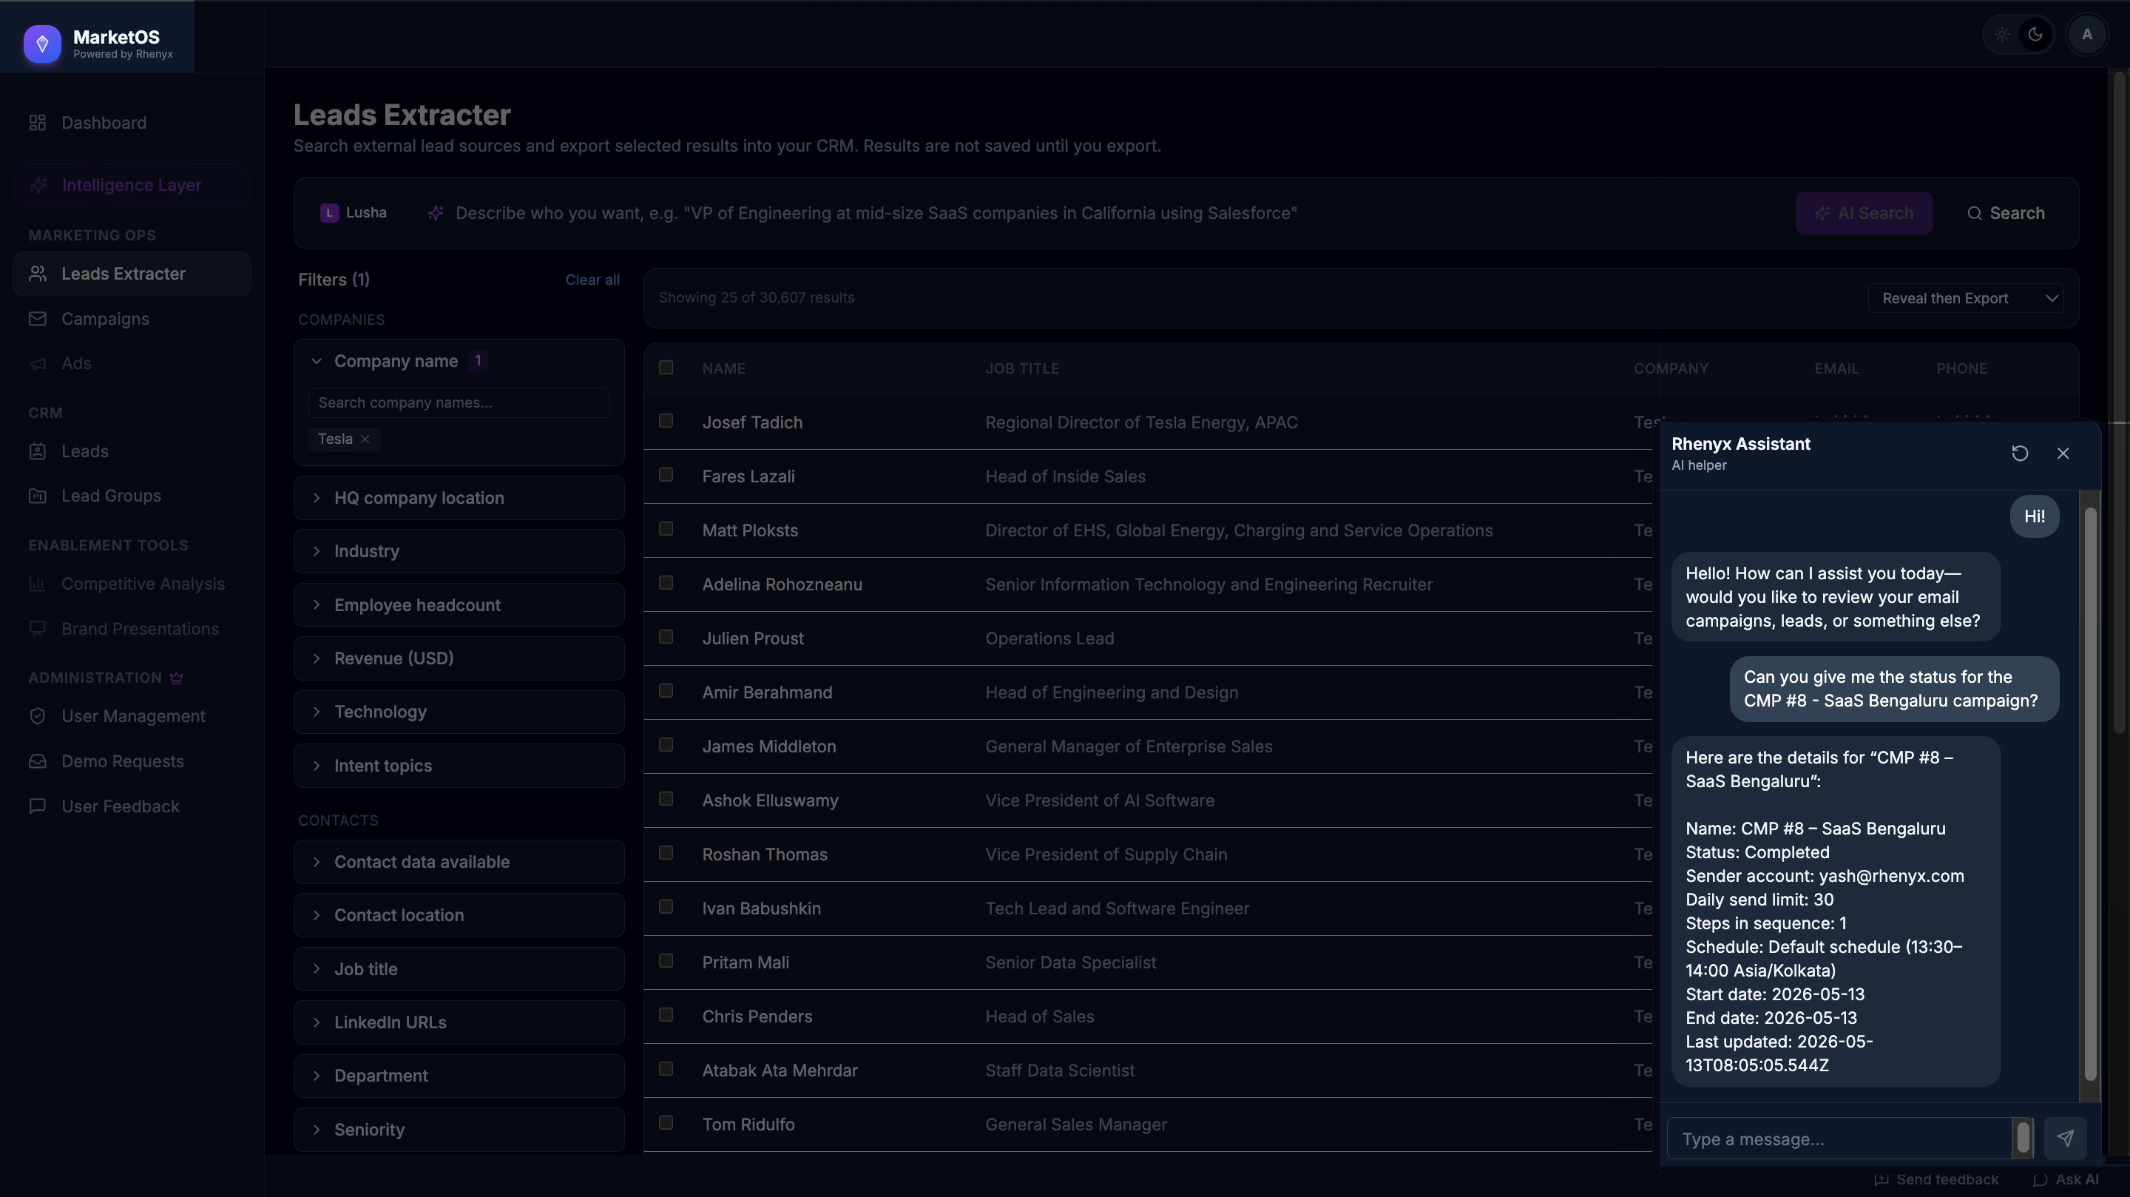Screen dimensions: 2130x1197
Task: Click the Dashboard grid icon
Action: (x=37, y=122)
